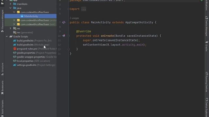The width and height of the screenshot is (209, 117).
Task: Click the Gradle Scripts elephant icon
Action: [11, 36]
